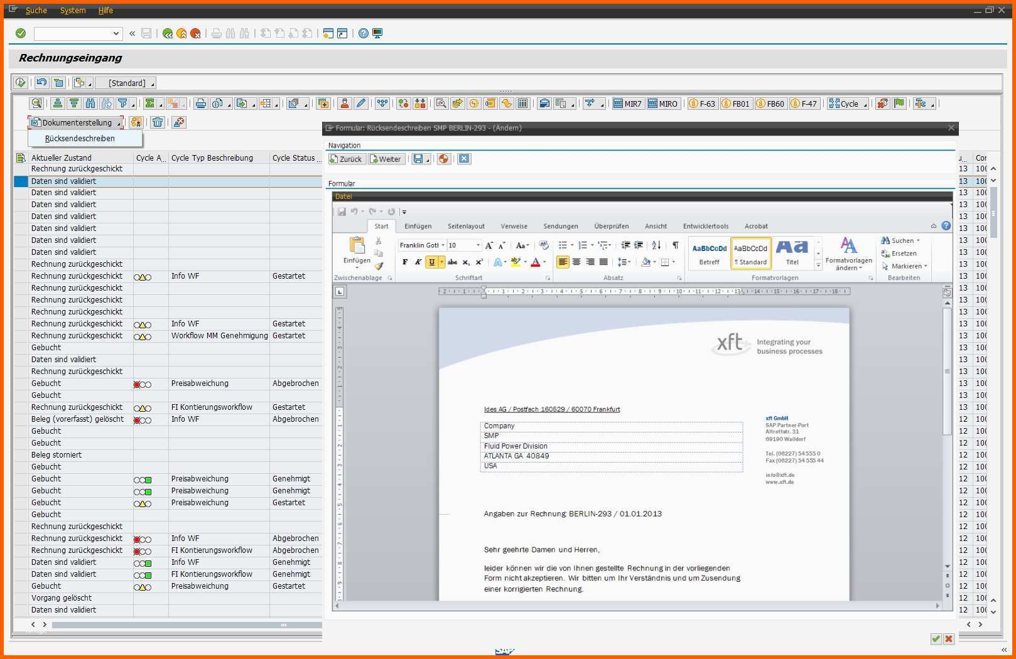This screenshot has width=1016, height=659.
Task: Click the MIR7 transaction button
Action: [x=628, y=104]
